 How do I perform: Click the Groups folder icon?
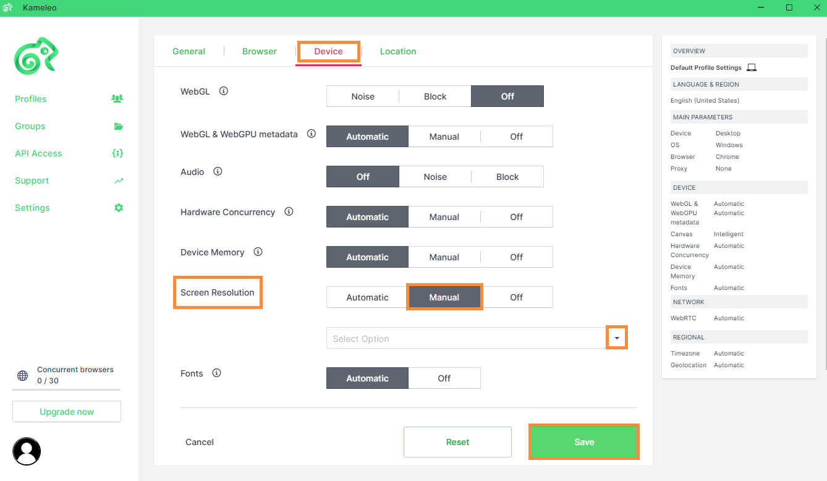click(119, 126)
